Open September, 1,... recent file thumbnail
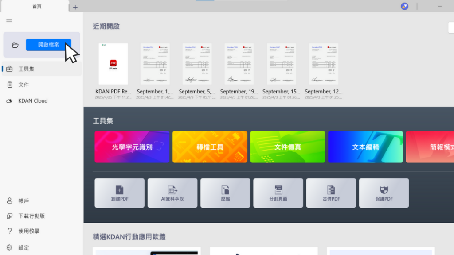454x255 pixels. 155,64
